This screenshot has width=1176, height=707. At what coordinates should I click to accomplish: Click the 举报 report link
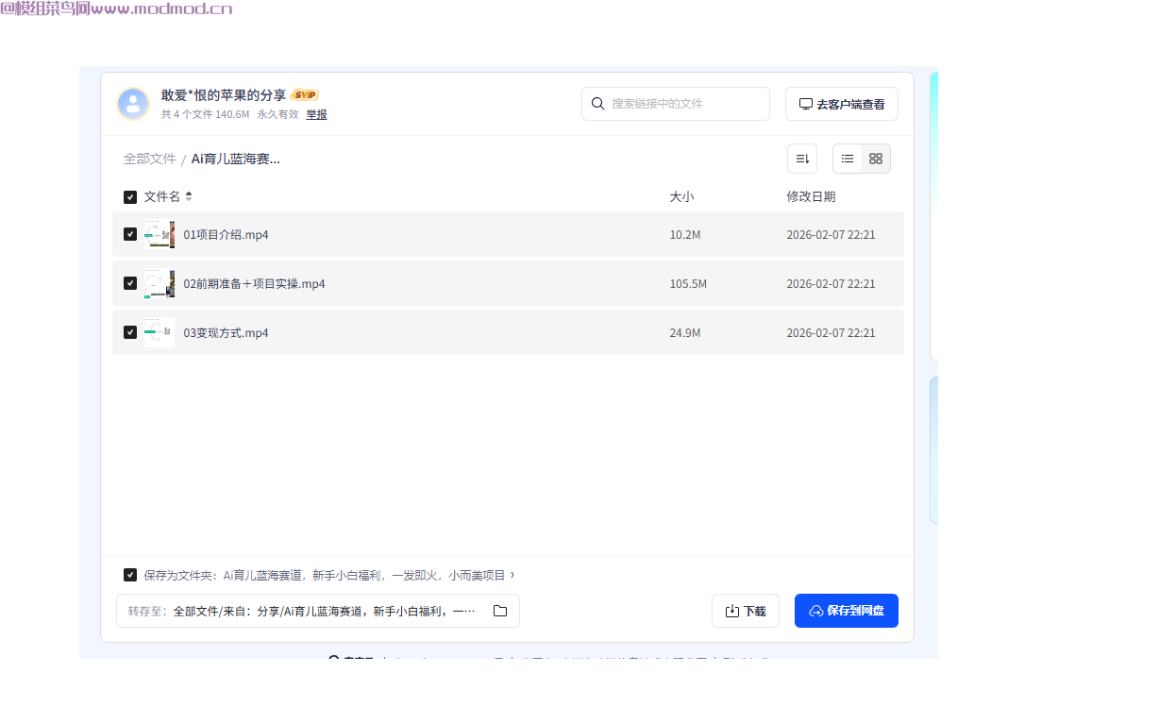(316, 114)
